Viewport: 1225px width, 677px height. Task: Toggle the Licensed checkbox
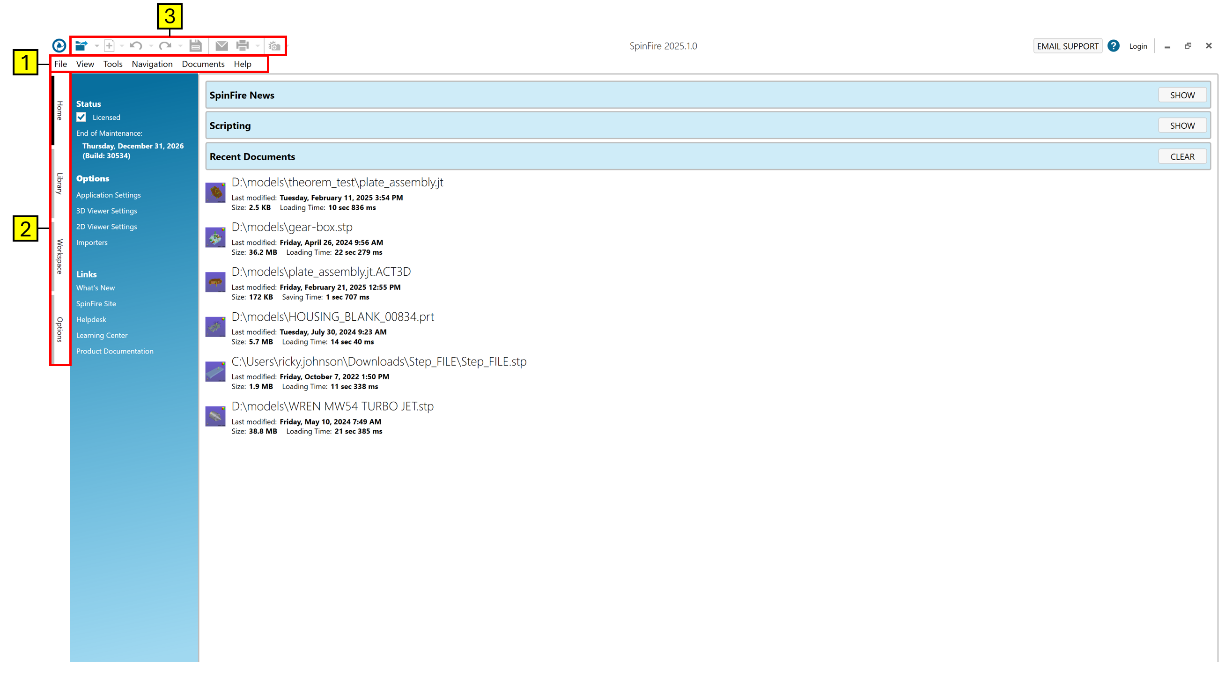pyautogui.click(x=81, y=117)
